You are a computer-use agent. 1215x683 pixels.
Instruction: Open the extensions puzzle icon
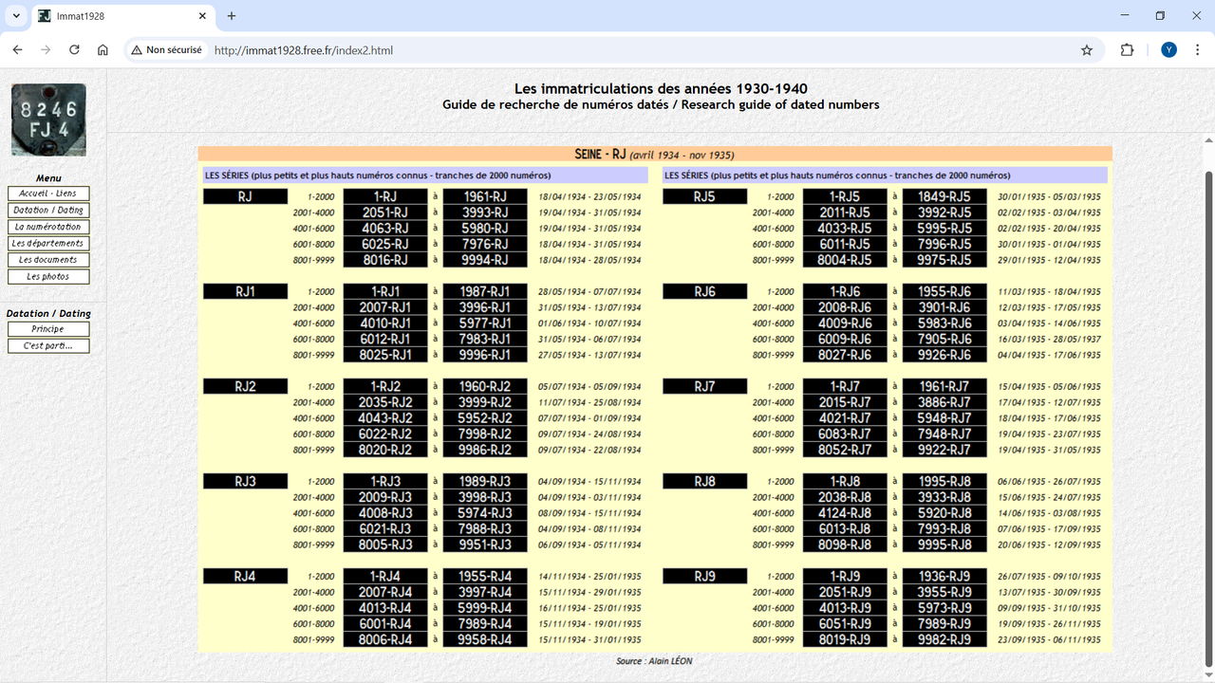[1127, 50]
